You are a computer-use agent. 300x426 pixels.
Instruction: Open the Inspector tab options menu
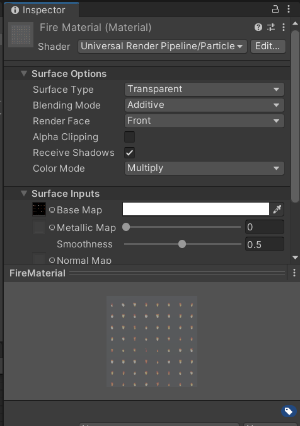coord(289,9)
